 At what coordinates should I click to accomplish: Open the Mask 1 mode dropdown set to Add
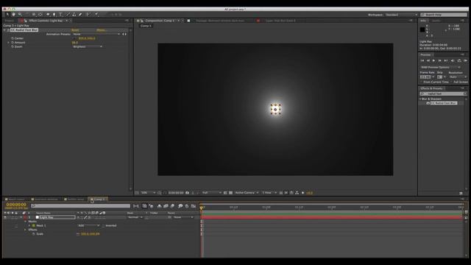(88, 226)
